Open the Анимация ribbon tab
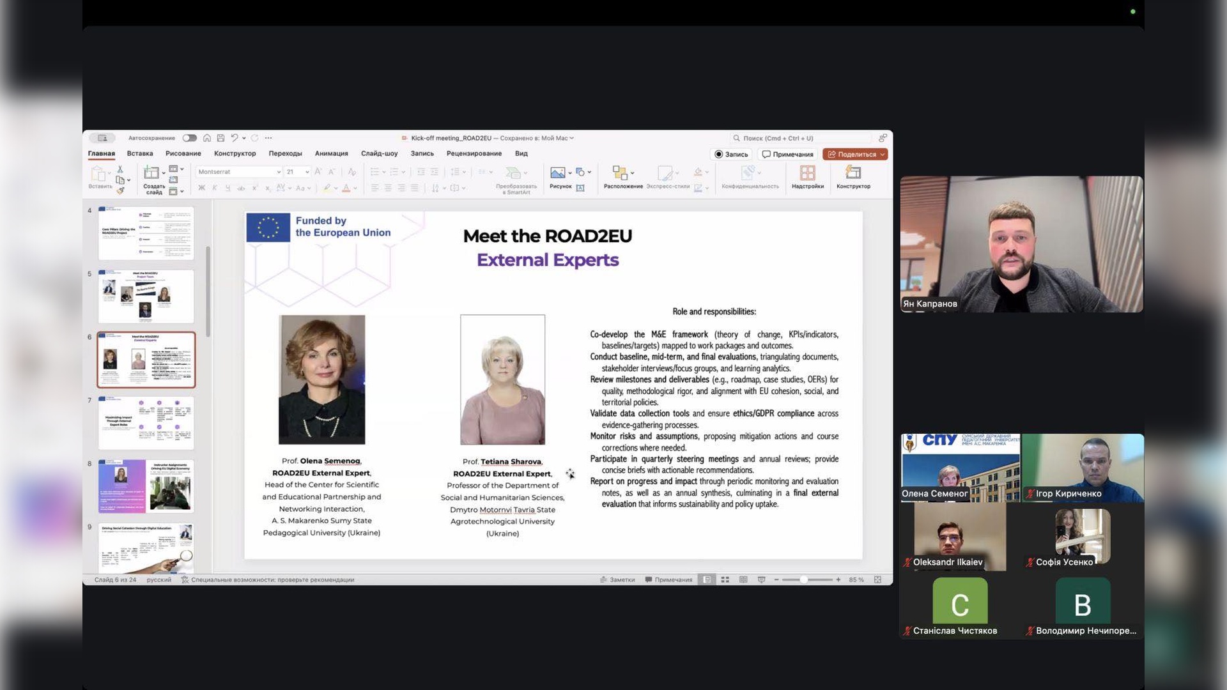 click(x=331, y=153)
